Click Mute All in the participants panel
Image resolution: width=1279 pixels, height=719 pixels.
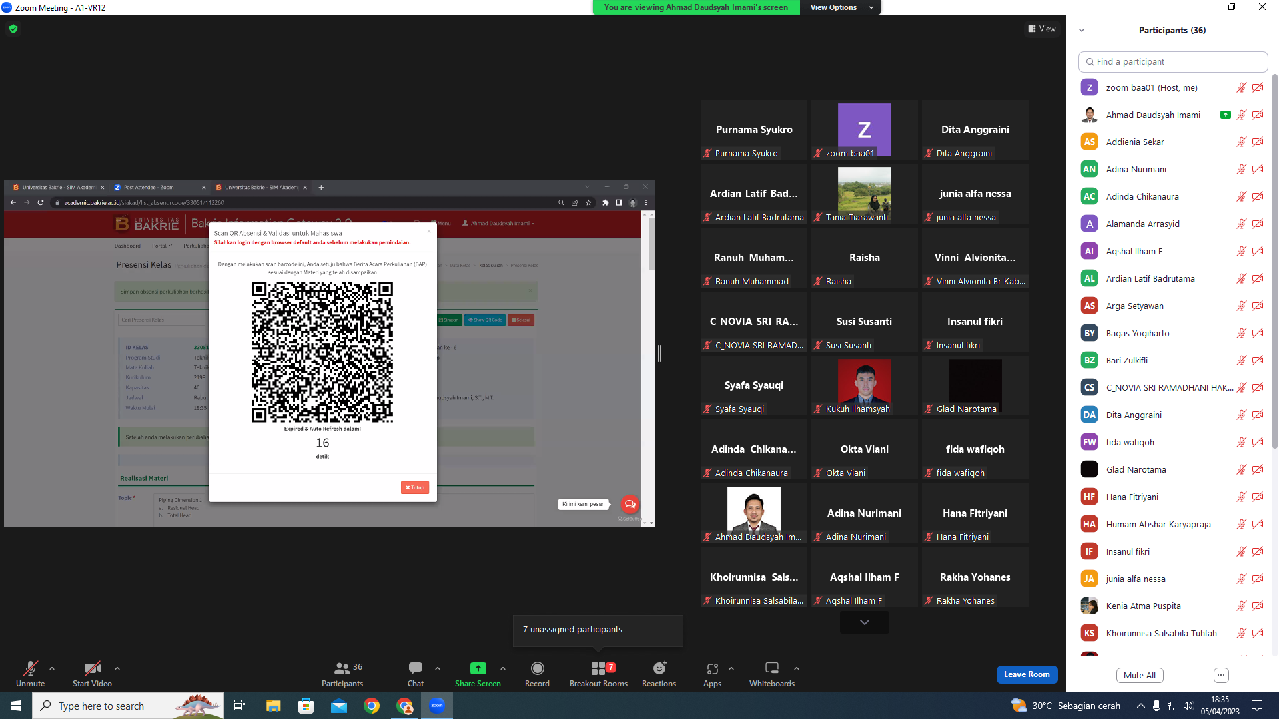[x=1140, y=675]
